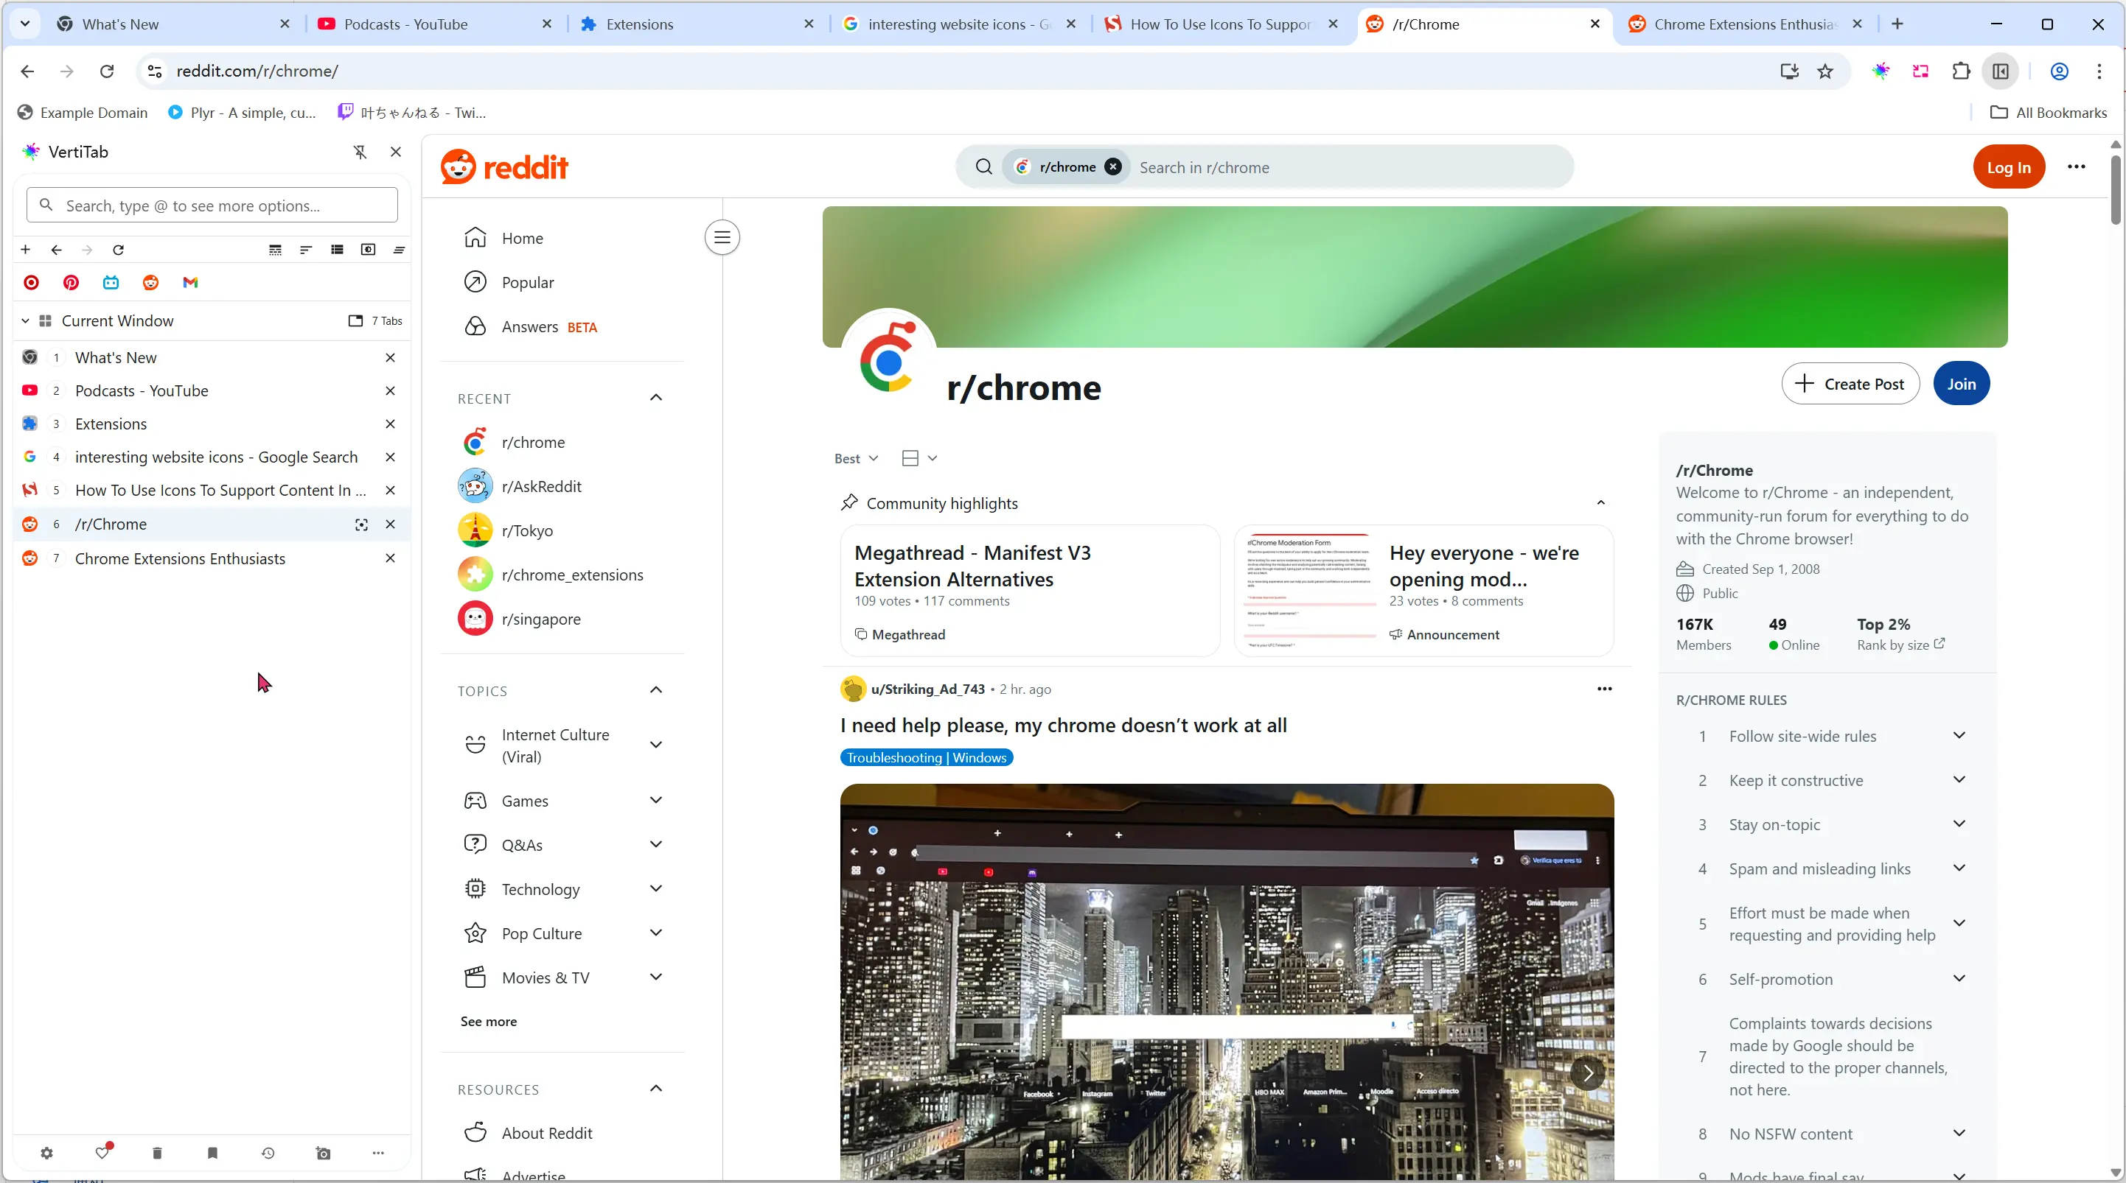
Task: Open Chrome profile icon
Action: point(2059,71)
